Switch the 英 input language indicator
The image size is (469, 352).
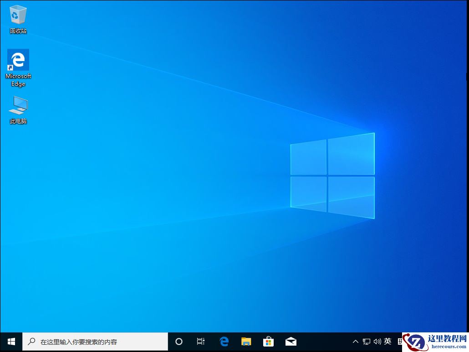(x=388, y=341)
